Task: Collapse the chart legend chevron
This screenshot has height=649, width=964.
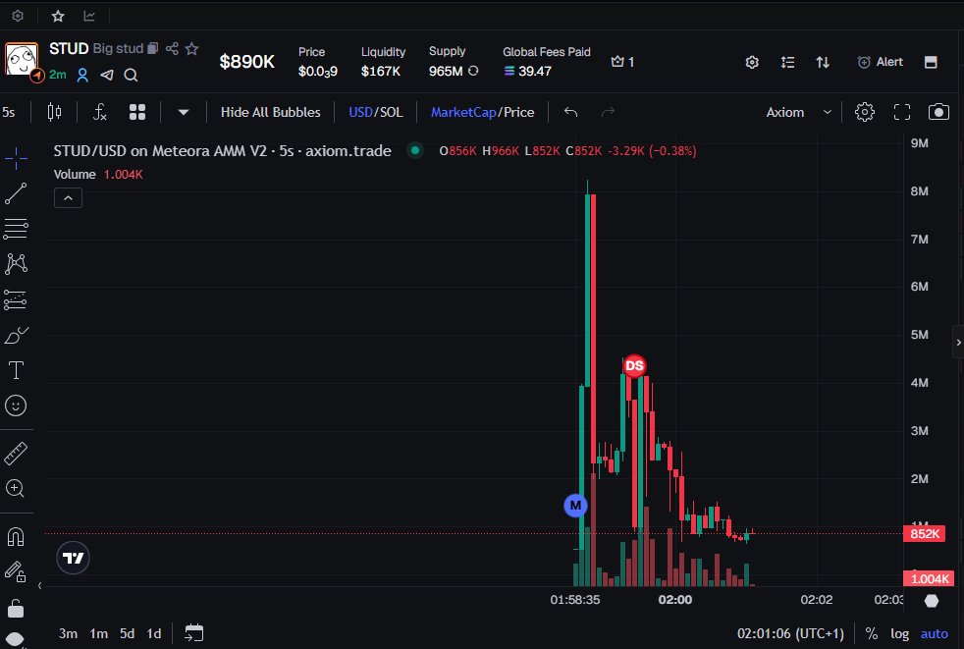Action: click(x=68, y=198)
